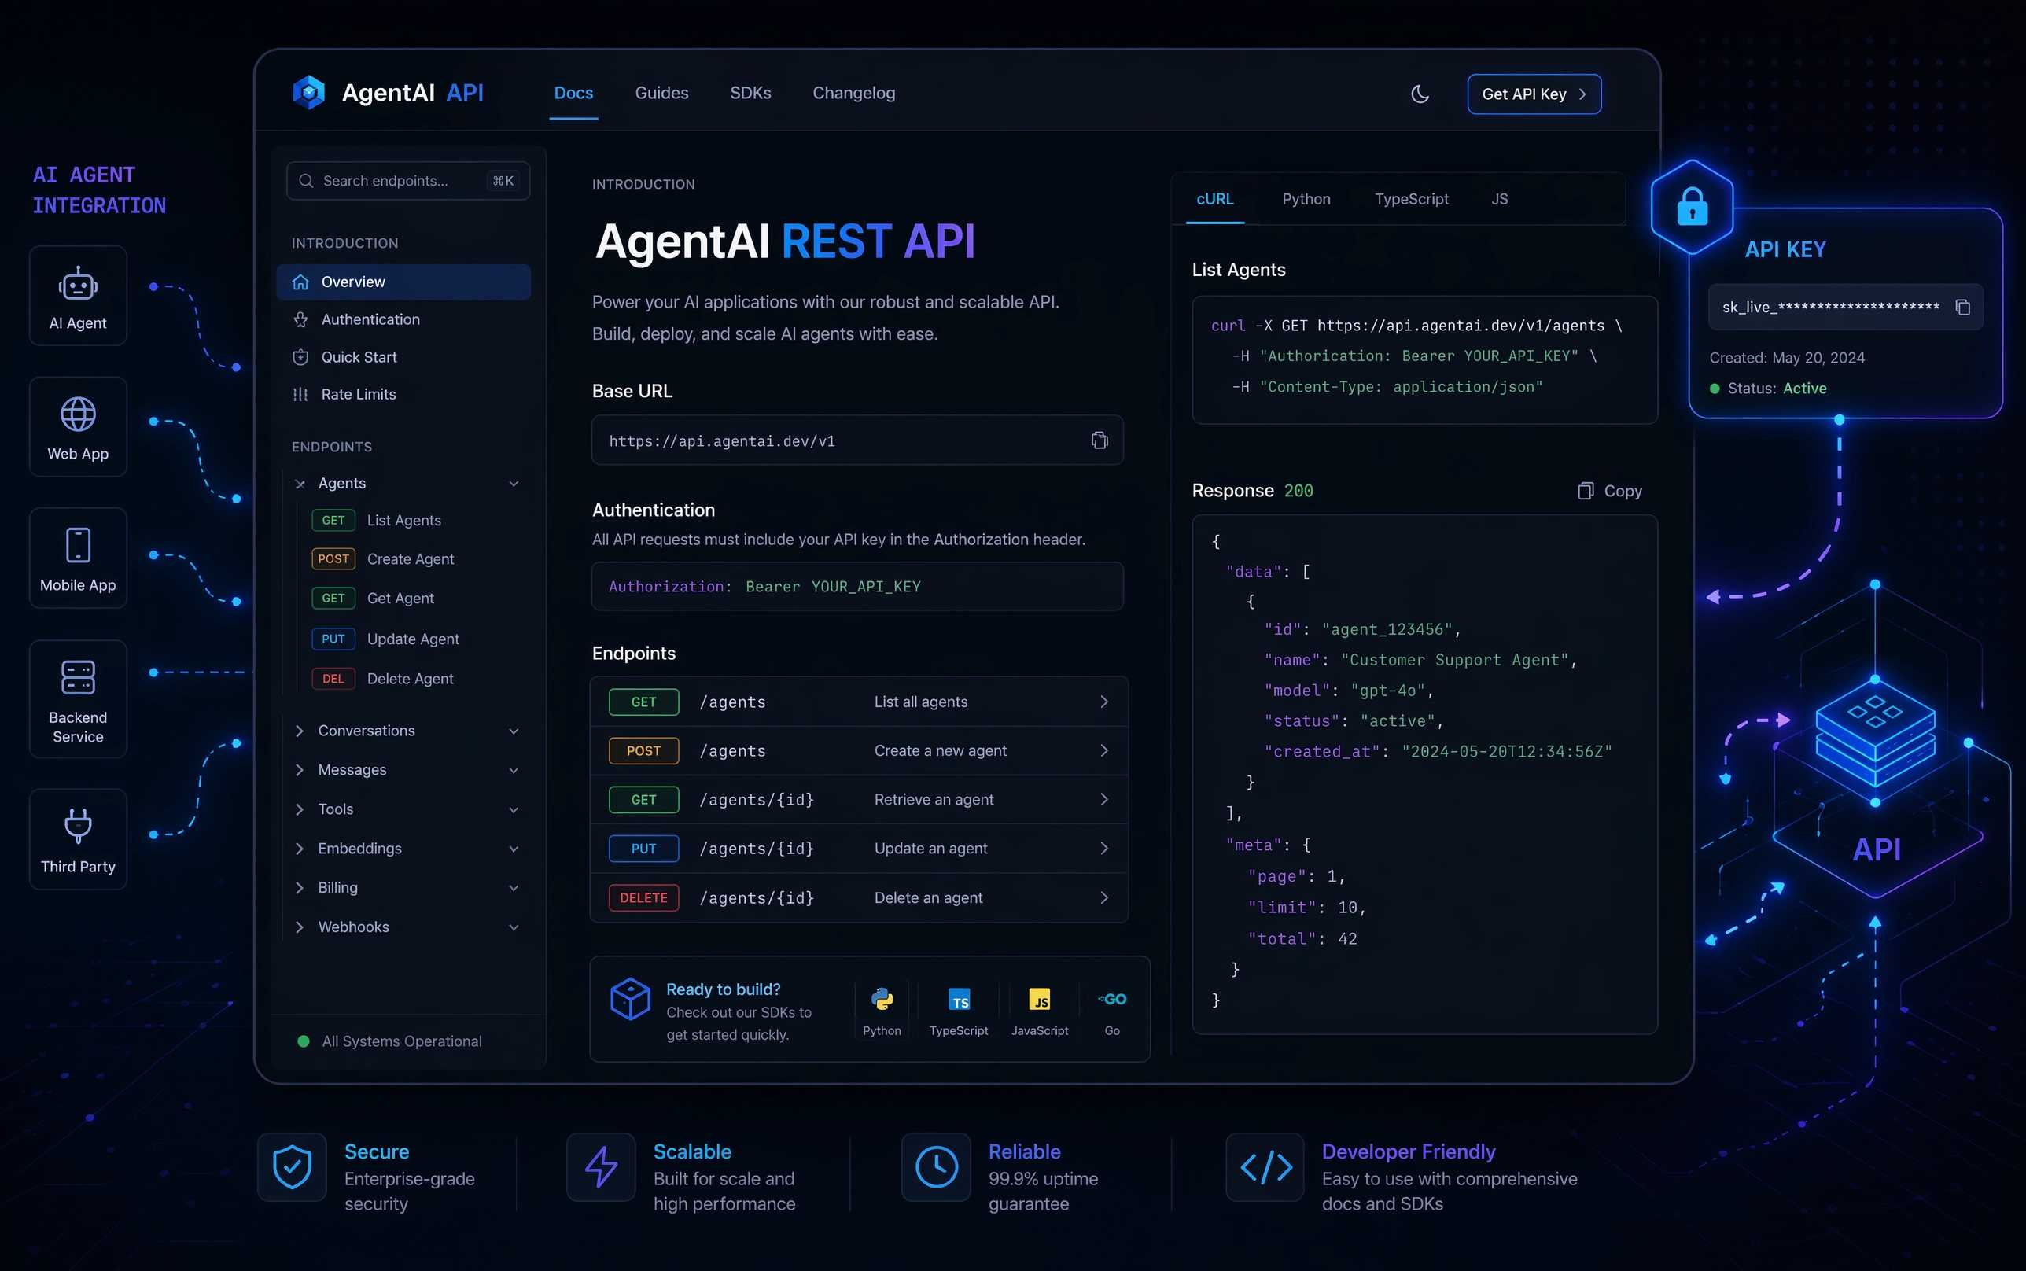Open GET /agents List all agents row

[859, 702]
